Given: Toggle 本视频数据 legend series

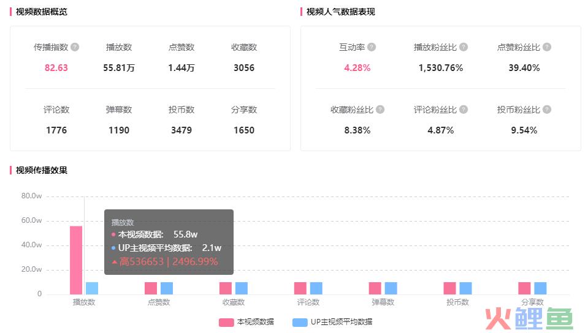Looking at the screenshot, I should [x=246, y=322].
